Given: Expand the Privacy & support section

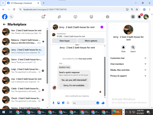Looking at the screenshot, I should [128, 76].
